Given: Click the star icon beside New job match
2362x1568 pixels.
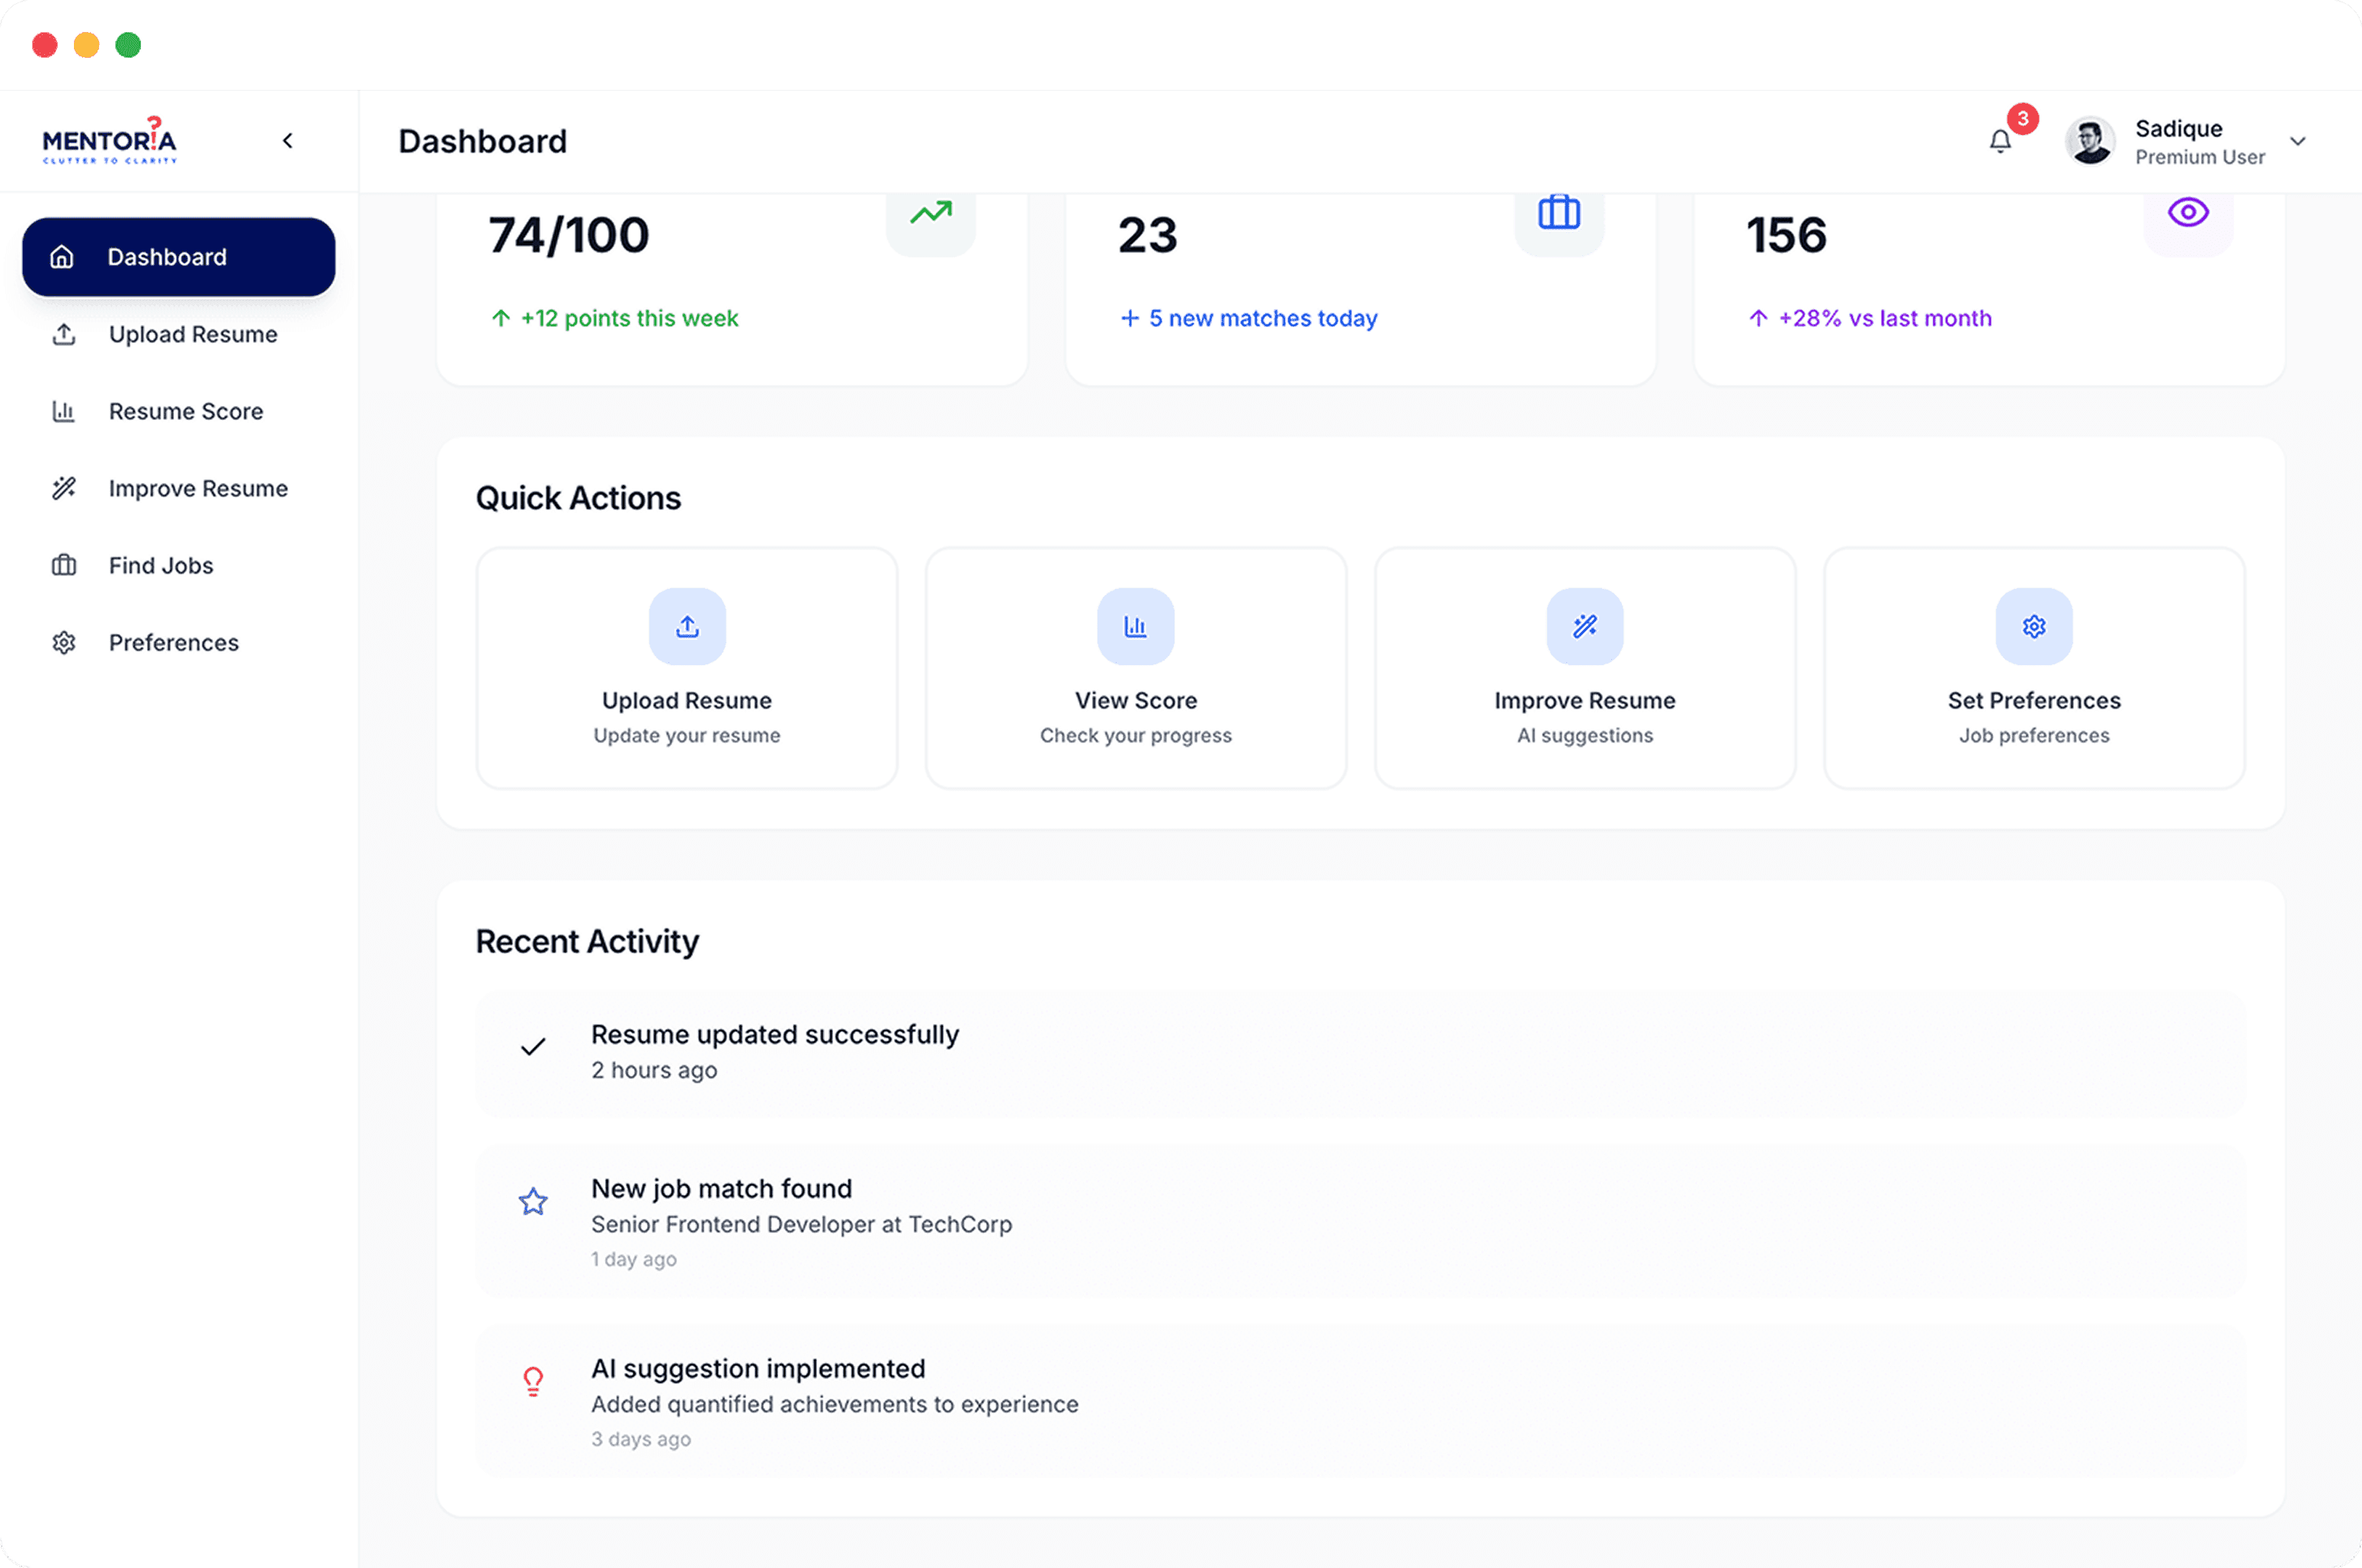Looking at the screenshot, I should click(534, 1201).
